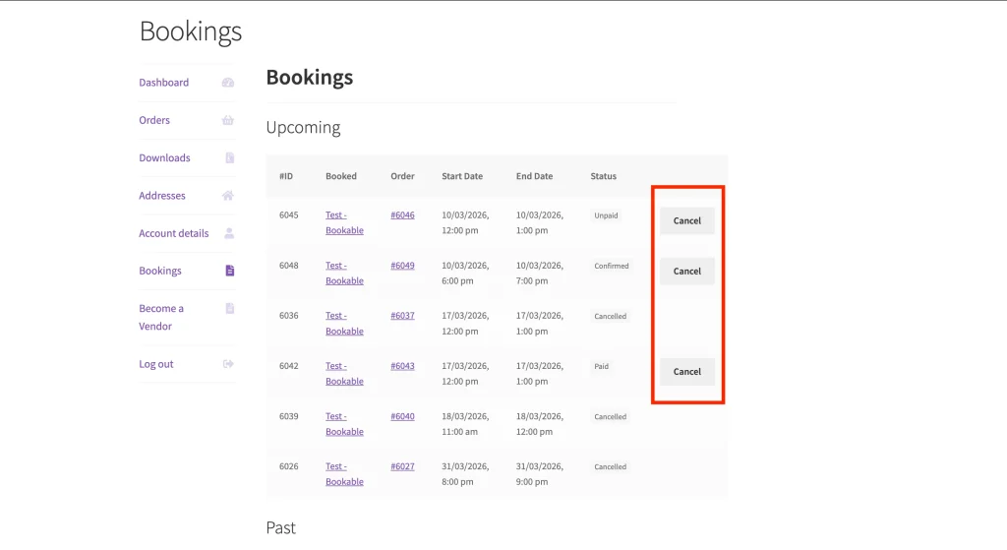Viewport: 1007px width, 550px height.
Task: Click booking ID 6039
Action: [288, 416]
